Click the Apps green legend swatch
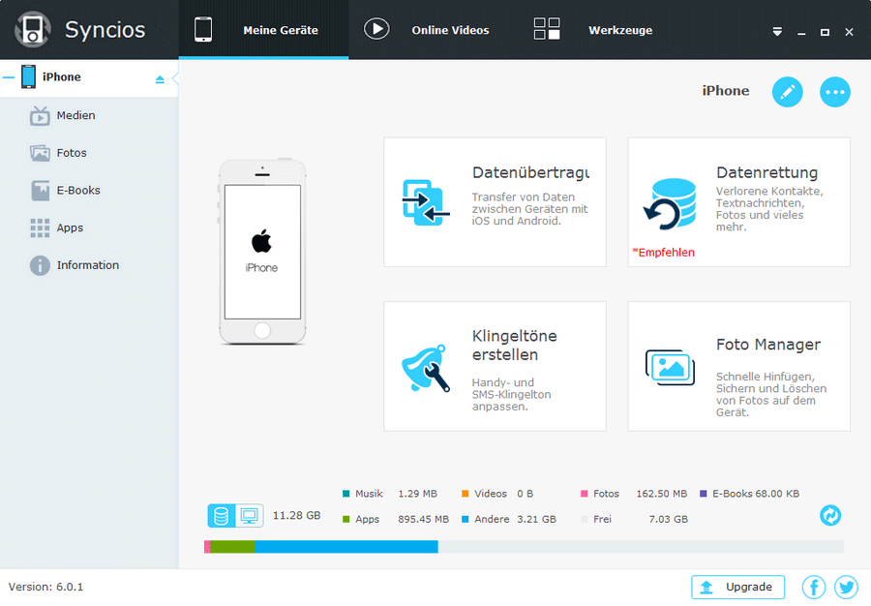This screenshot has width=871, height=606. point(346,519)
